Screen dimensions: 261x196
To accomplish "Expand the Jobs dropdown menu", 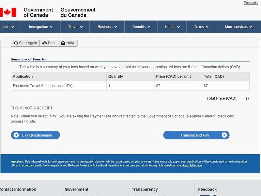I will [8, 27].
